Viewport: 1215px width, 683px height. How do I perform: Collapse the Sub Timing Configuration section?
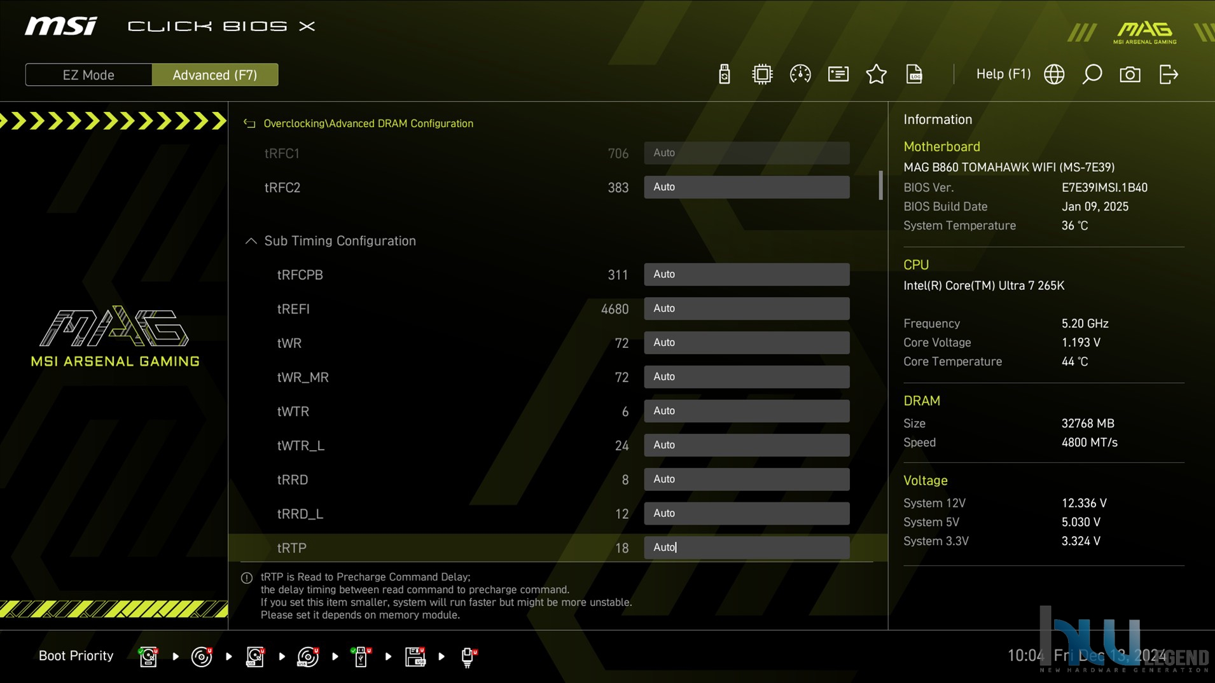click(x=251, y=241)
